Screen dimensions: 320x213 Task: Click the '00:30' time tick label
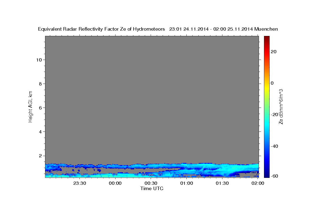[151, 183]
